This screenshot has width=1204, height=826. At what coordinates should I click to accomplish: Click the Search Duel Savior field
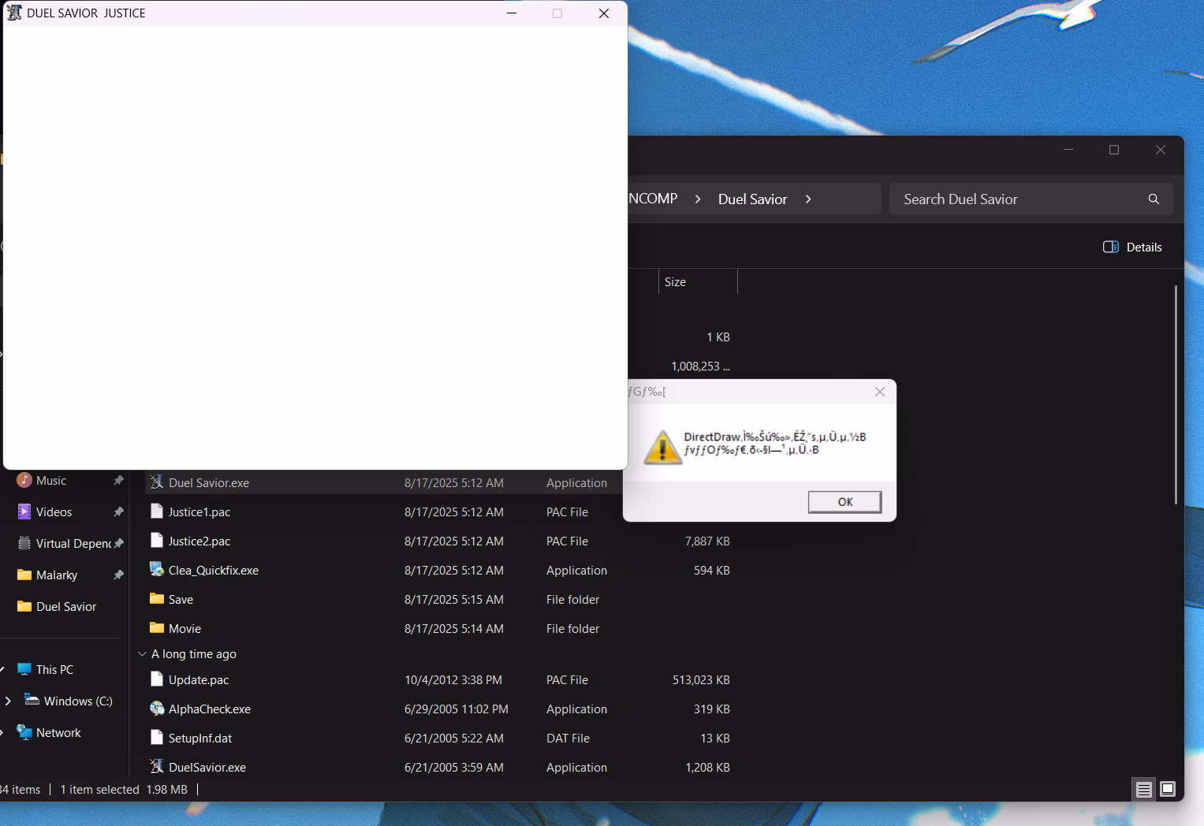pos(1017,199)
